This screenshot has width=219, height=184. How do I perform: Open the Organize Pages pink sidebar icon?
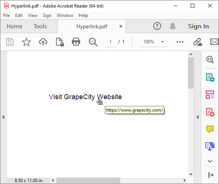coord(210,95)
